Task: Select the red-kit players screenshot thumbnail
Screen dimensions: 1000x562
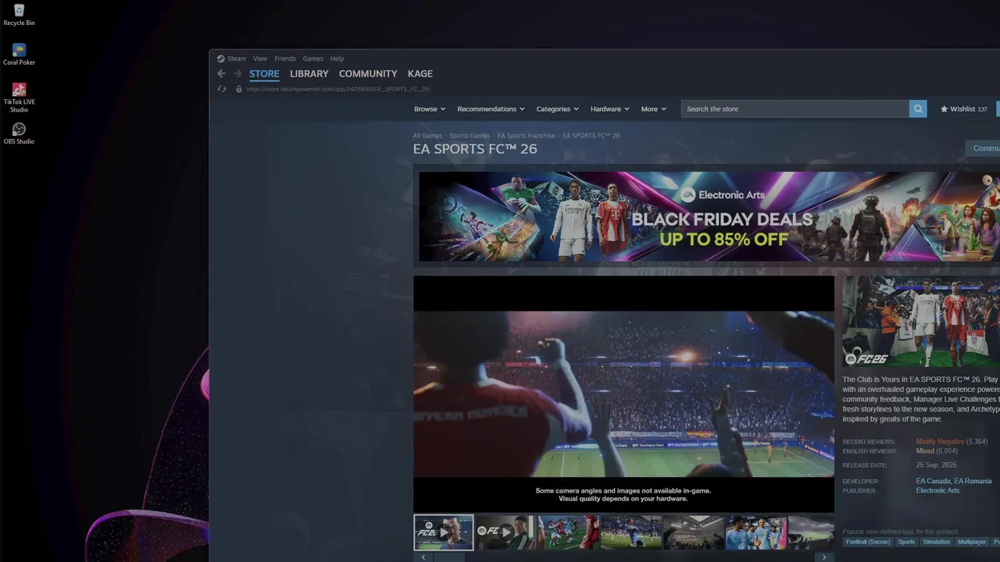Action: [569, 532]
